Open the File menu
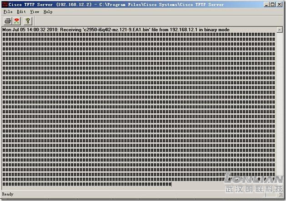This screenshot has height=201, width=286. point(8,12)
